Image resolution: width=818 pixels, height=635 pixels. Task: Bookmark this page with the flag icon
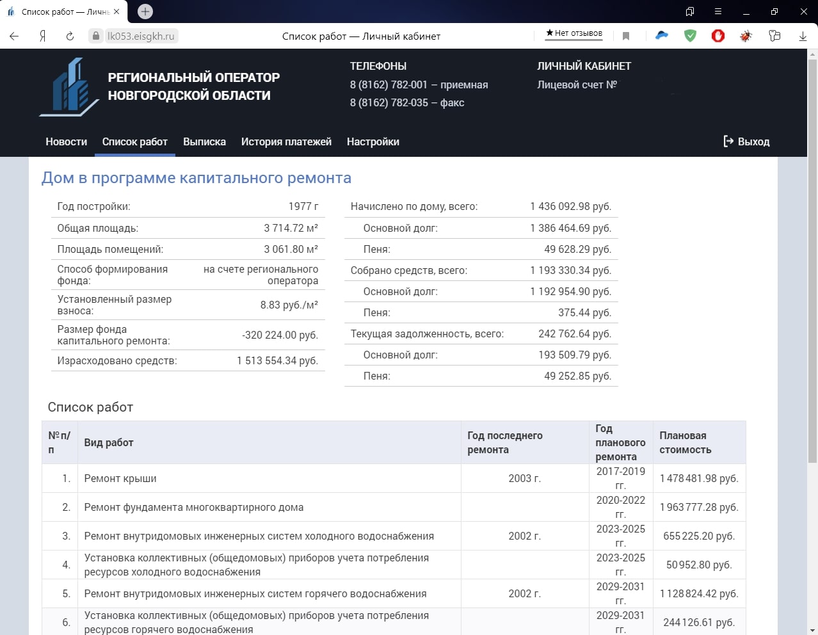pos(626,36)
